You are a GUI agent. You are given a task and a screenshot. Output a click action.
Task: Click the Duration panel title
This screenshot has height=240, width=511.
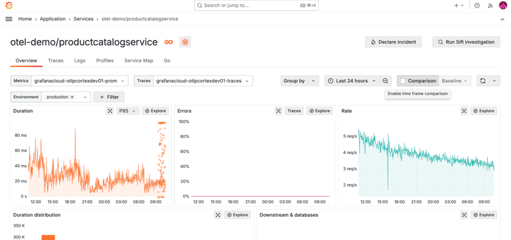pos(23,111)
